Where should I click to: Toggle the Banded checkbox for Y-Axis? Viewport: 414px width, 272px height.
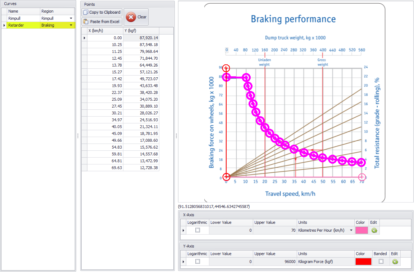pyautogui.click(x=381, y=262)
